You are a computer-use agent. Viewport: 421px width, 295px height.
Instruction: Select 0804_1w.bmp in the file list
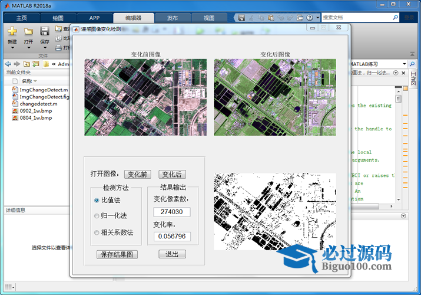[36, 117]
